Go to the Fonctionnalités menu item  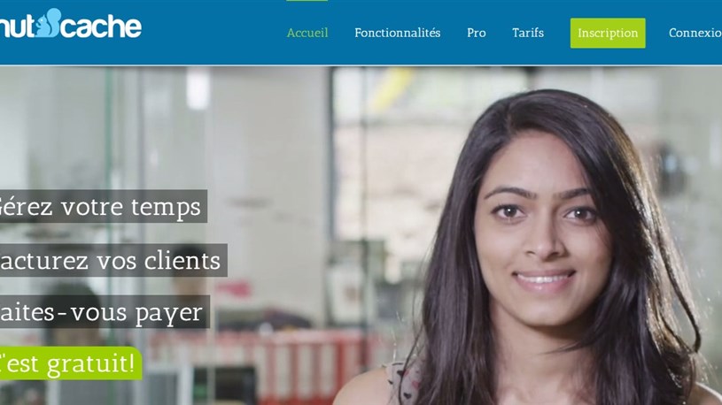(398, 33)
